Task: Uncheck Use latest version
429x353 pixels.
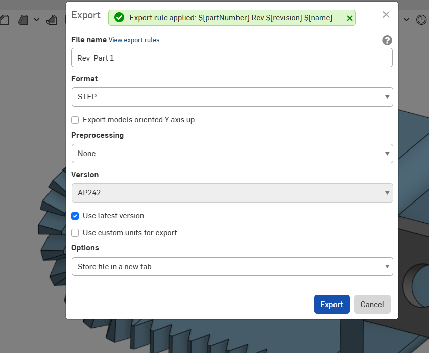Action: pyautogui.click(x=75, y=216)
